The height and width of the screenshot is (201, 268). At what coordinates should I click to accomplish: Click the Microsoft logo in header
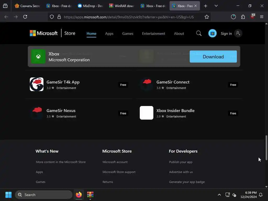(x=44, y=33)
